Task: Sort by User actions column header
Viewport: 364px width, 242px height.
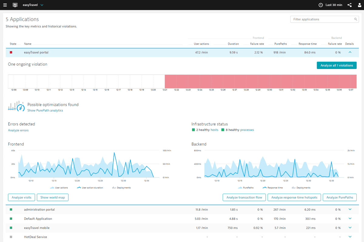Action: (x=201, y=44)
